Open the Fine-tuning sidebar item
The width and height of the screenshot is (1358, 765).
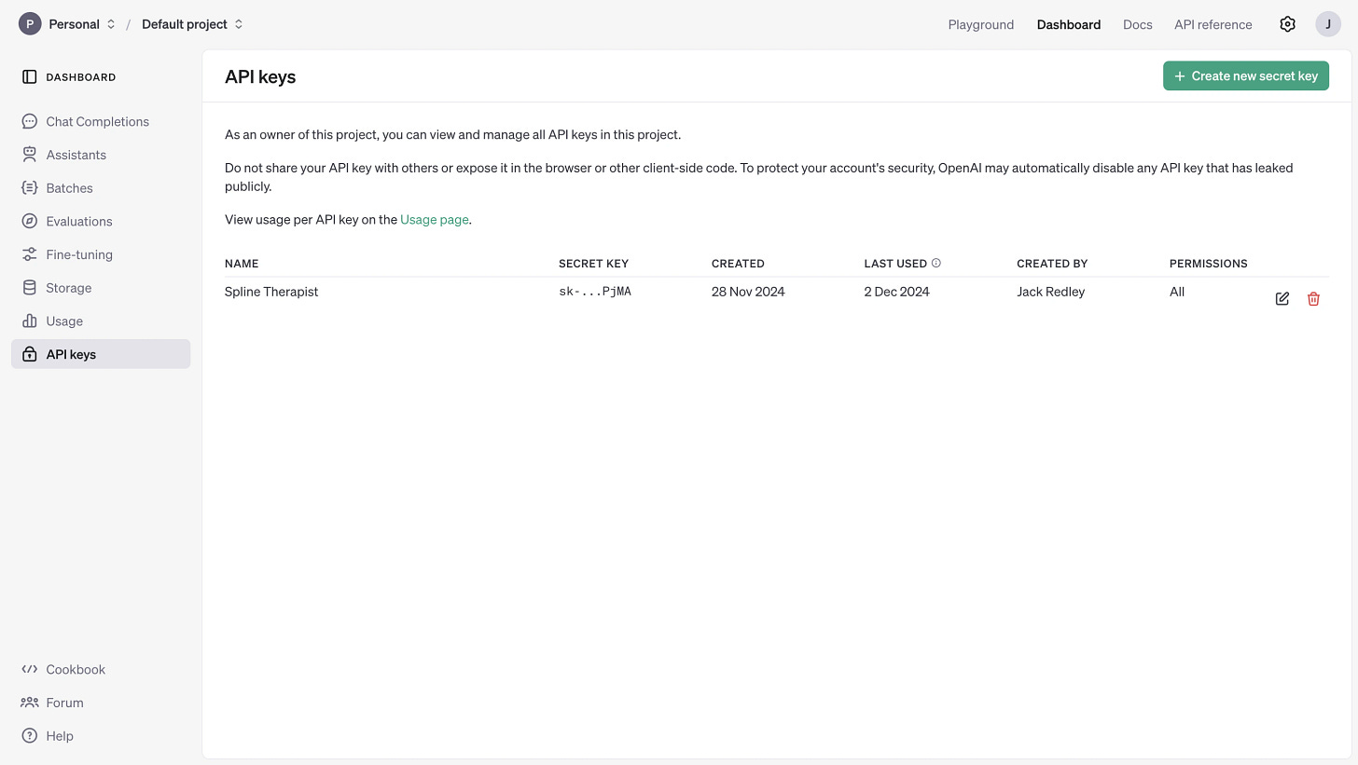(x=101, y=254)
